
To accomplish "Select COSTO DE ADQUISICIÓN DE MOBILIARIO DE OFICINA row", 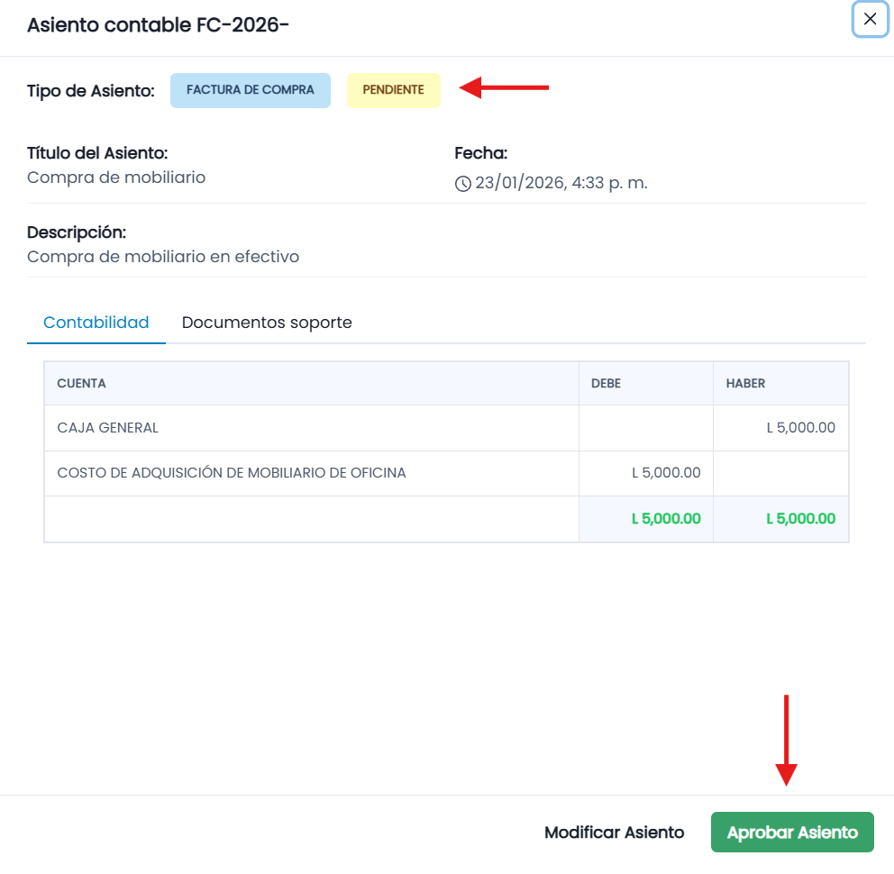I will click(446, 473).
